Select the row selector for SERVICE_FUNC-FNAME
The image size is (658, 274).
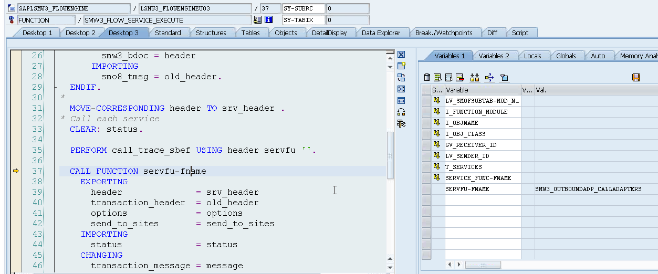[x=426, y=177]
